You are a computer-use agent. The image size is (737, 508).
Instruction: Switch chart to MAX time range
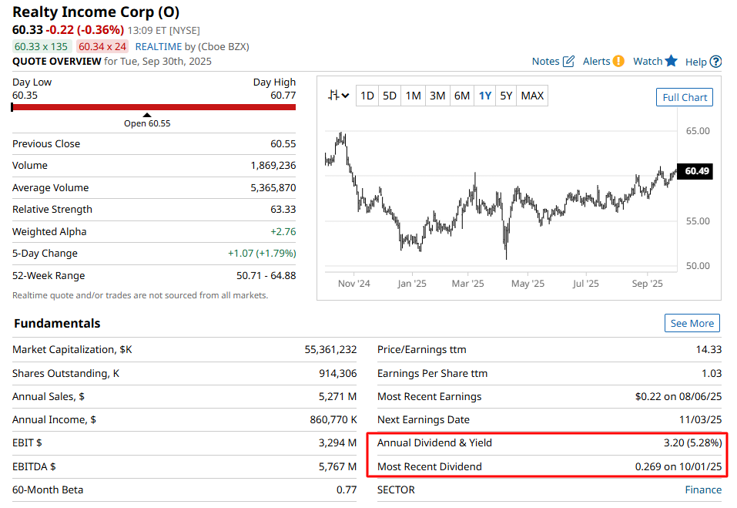pos(531,95)
